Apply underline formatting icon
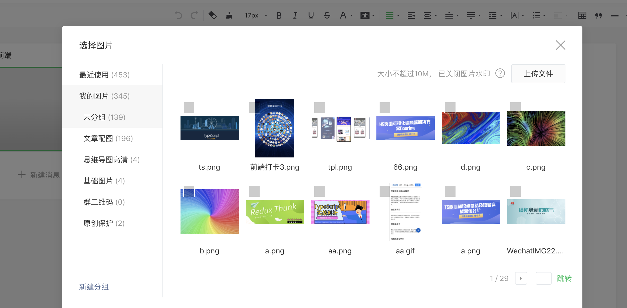 pyautogui.click(x=311, y=15)
